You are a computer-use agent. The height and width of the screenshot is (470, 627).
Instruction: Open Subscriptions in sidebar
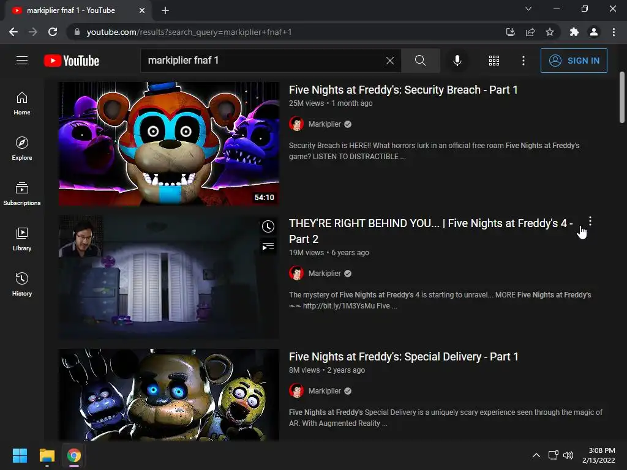pyautogui.click(x=22, y=194)
